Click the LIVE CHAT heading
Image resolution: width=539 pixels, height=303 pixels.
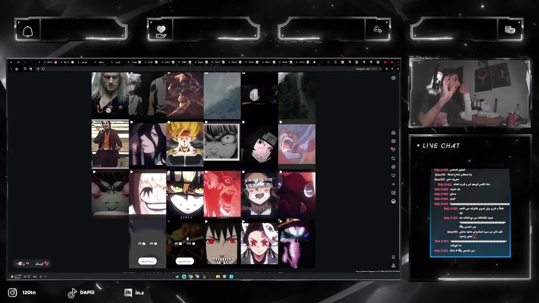[x=441, y=146]
